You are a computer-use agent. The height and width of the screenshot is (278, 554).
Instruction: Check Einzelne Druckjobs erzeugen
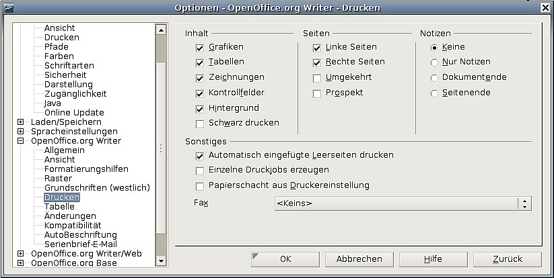pyautogui.click(x=200, y=171)
